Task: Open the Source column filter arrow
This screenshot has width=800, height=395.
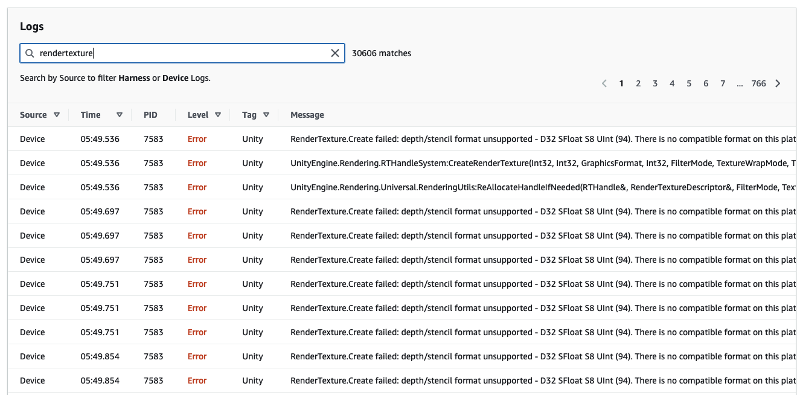Action: click(x=57, y=115)
